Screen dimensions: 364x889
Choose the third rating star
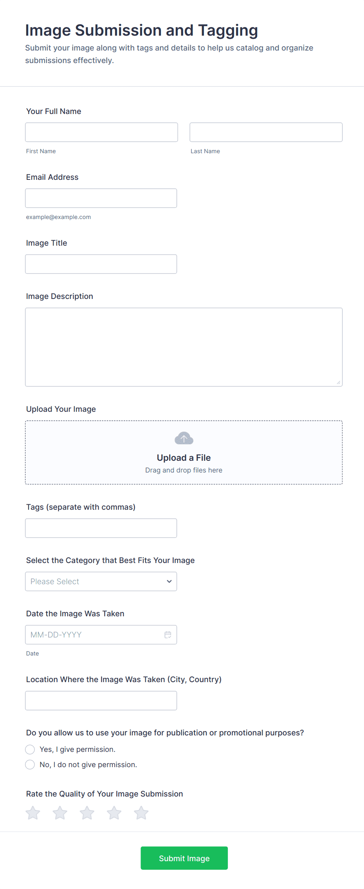87,813
